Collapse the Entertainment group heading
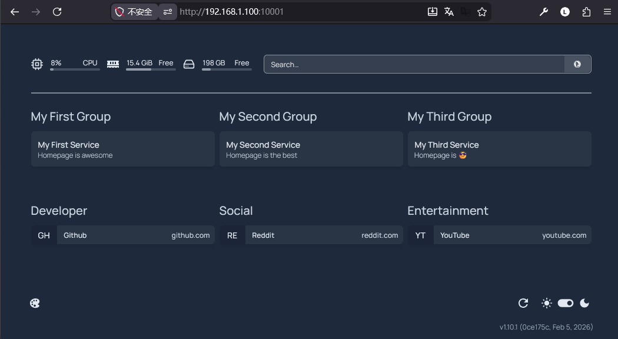The image size is (618, 339). pyautogui.click(x=447, y=211)
